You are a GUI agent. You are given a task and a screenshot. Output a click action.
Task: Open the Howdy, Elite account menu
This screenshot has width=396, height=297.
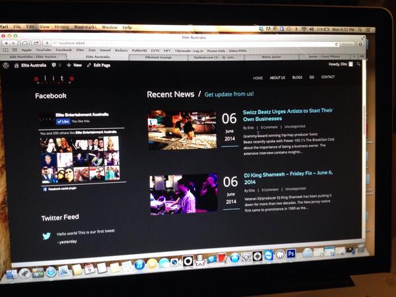(x=341, y=64)
